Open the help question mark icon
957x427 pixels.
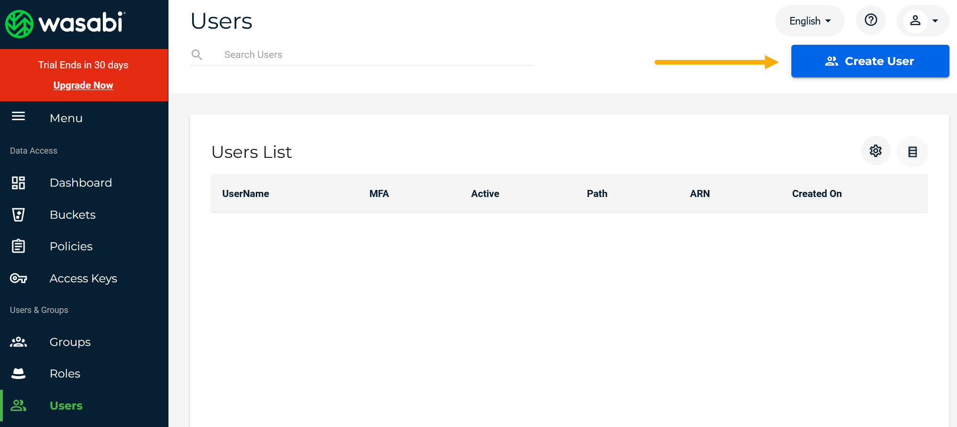871,20
